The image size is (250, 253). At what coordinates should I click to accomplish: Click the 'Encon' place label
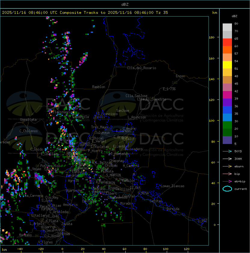click(180, 76)
